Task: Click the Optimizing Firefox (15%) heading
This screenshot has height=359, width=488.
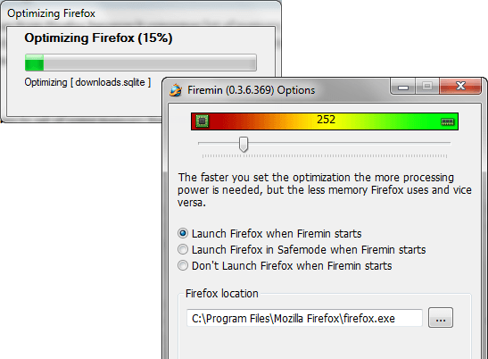Action: [98, 38]
